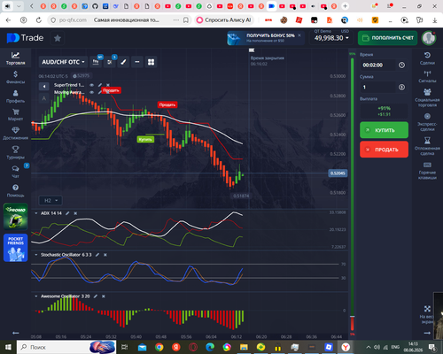Open the AUD/CHF OTC asset dropdown
The height and width of the screenshot is (354, 443).
coord(63,62)
